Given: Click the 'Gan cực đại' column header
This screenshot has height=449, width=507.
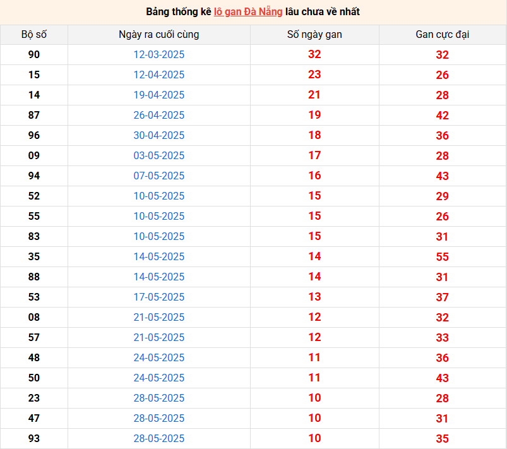Looking at the screenshot, I should point(442,35).
